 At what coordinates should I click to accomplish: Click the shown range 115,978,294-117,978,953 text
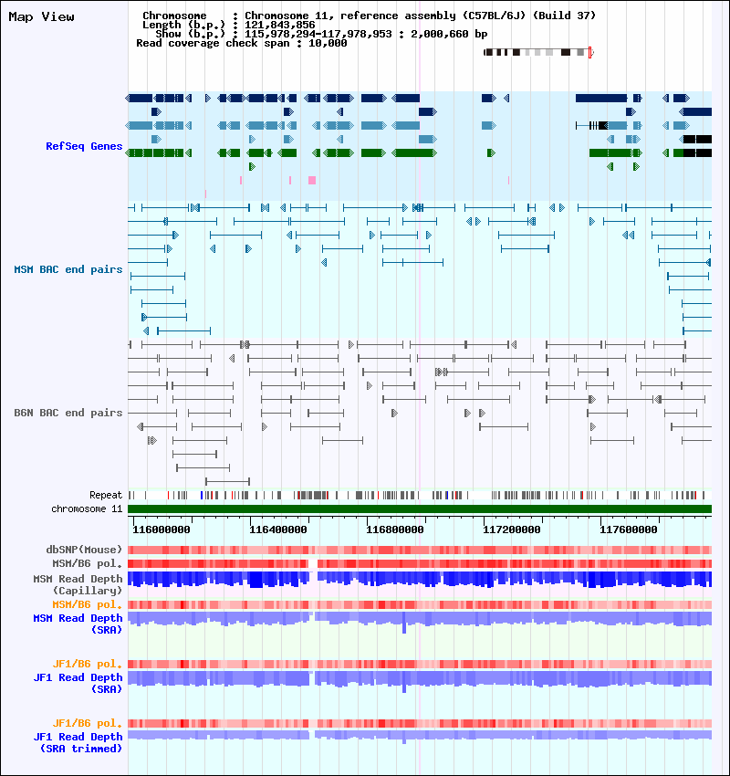tap(318, 34)
